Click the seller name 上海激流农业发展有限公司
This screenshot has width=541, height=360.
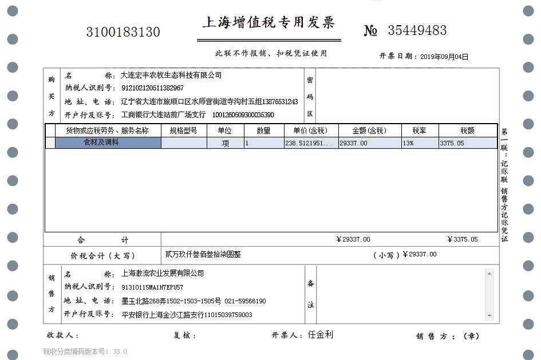[163, 274]
